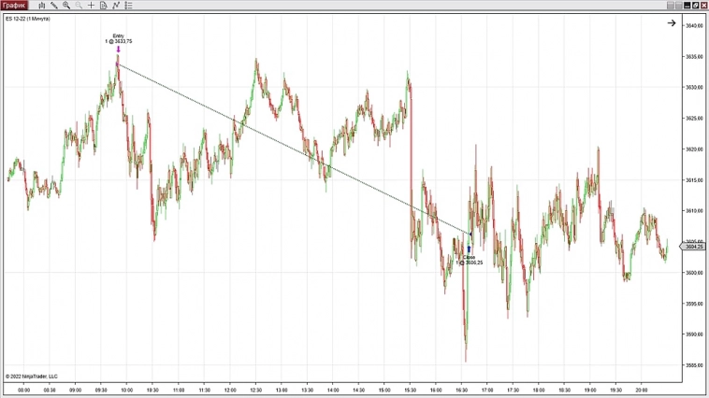709x398 pixels.
Task: Click the 3604,25 current price marker
Action: [x=694, y=247]
